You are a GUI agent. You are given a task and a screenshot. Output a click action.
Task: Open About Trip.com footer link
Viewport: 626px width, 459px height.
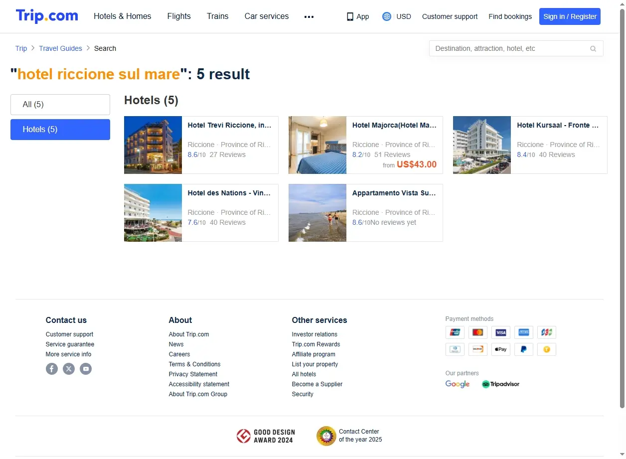(x=189, y=334)
